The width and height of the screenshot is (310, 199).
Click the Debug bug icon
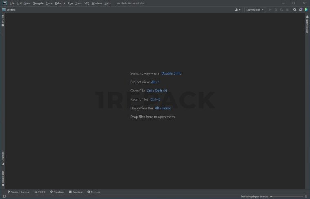[x=276, y=10]
